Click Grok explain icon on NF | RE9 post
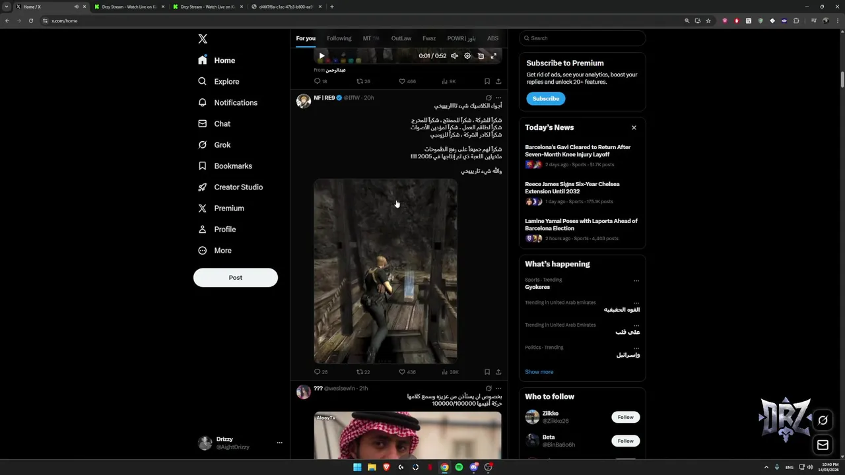Viewport: 845px width, 475px height. tap(489, 98)
